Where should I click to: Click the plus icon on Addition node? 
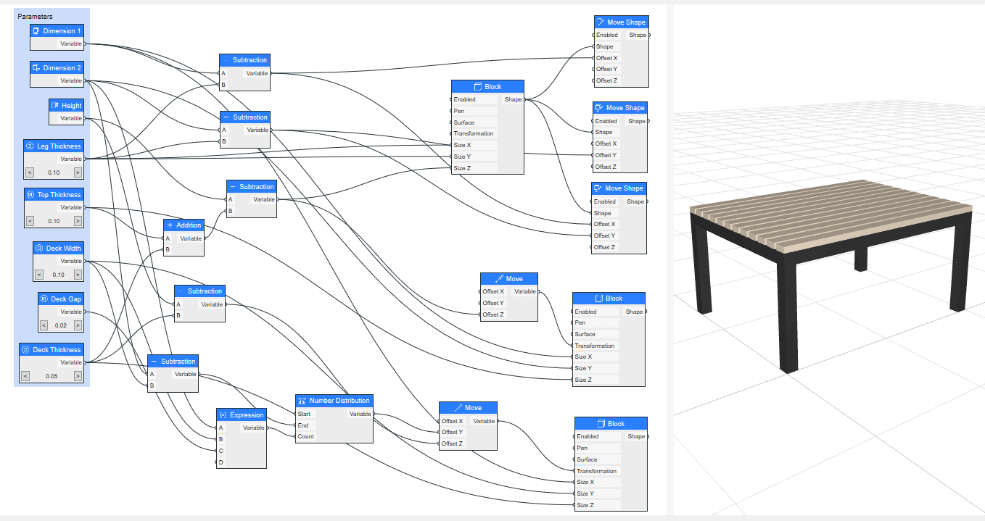click(170, 225)
